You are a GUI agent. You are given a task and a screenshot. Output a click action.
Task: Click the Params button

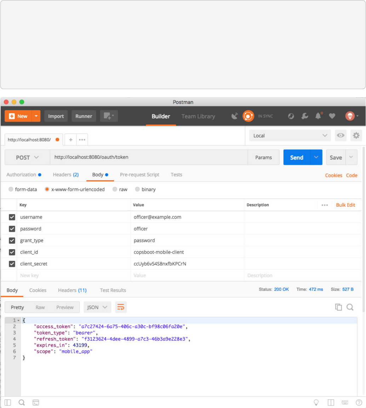[x=263, y=157]
